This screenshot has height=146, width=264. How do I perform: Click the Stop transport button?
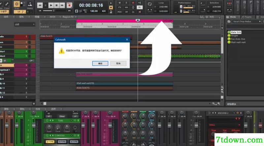coord(46,5)
